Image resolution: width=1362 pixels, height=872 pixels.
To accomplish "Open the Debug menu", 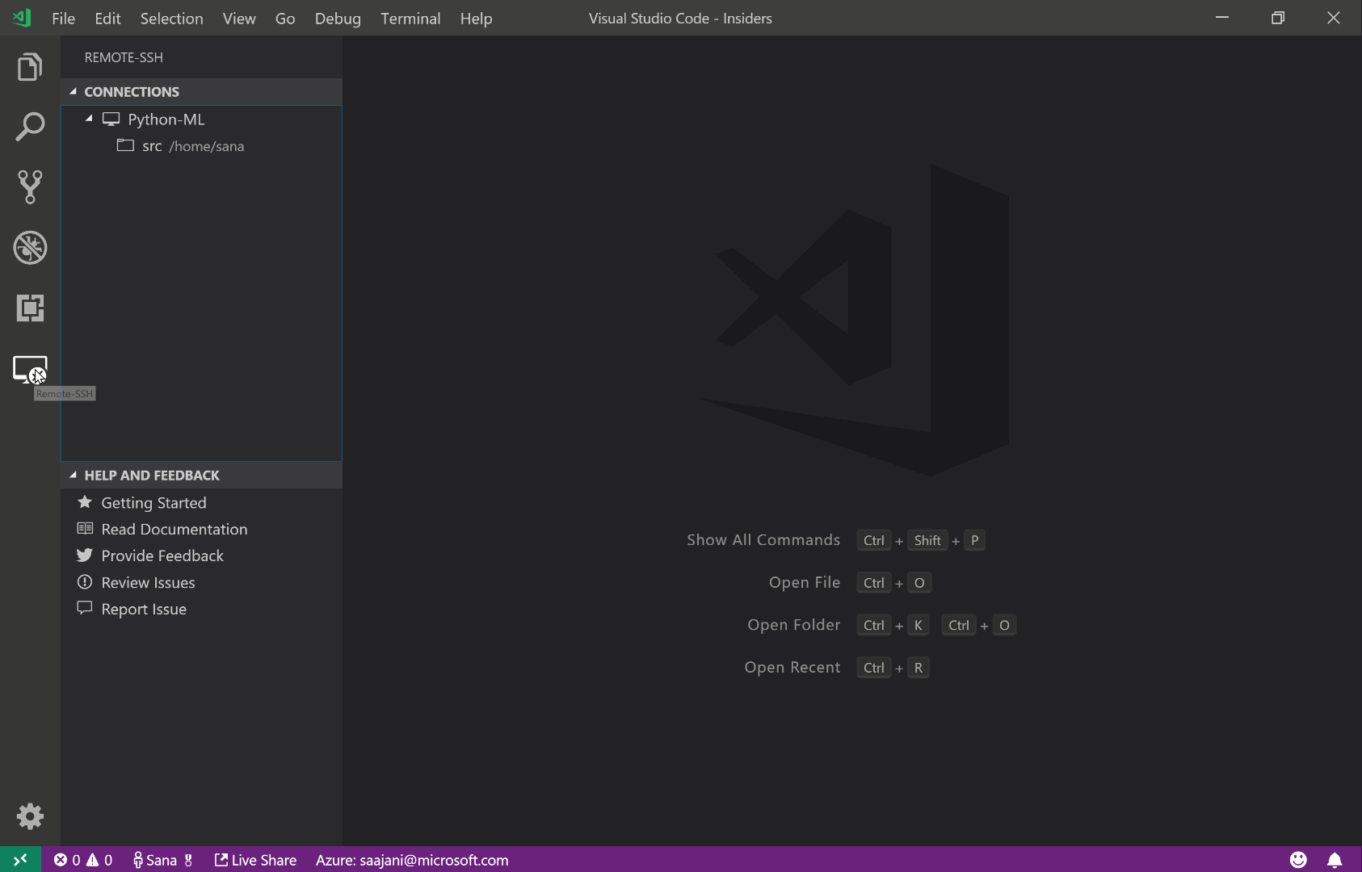I will 338,18.
